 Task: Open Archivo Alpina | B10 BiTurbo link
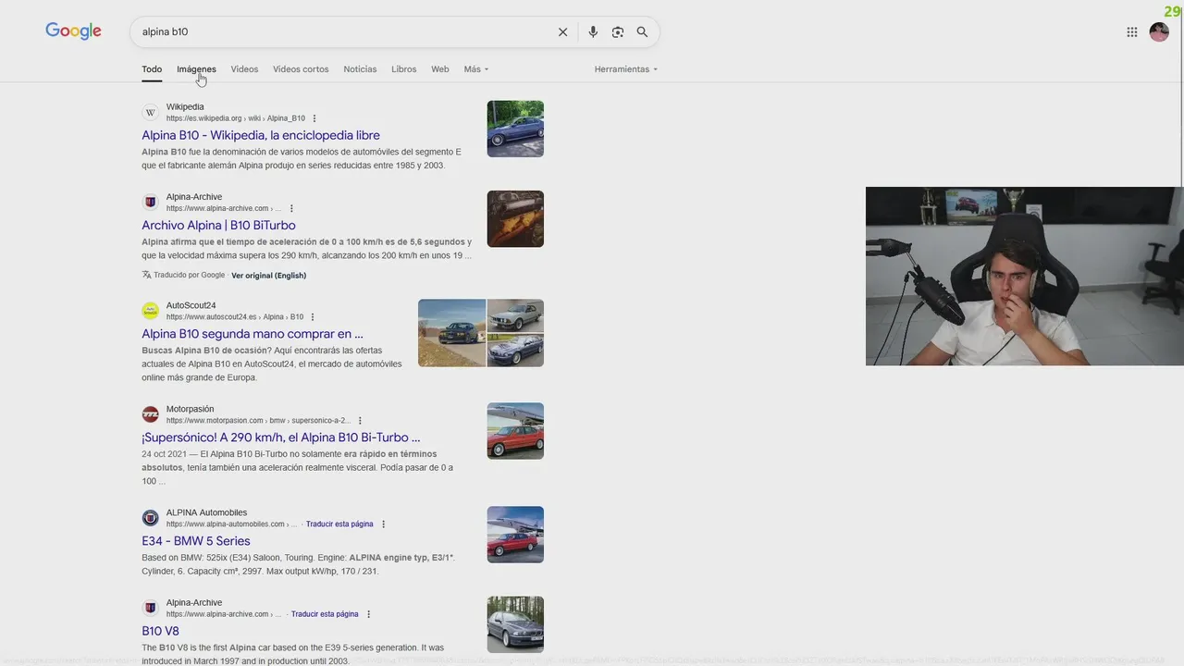[x=218, y=225]
